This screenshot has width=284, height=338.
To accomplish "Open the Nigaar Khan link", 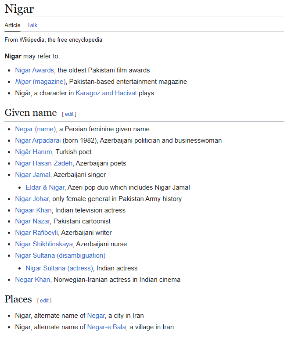I will 33,210.
